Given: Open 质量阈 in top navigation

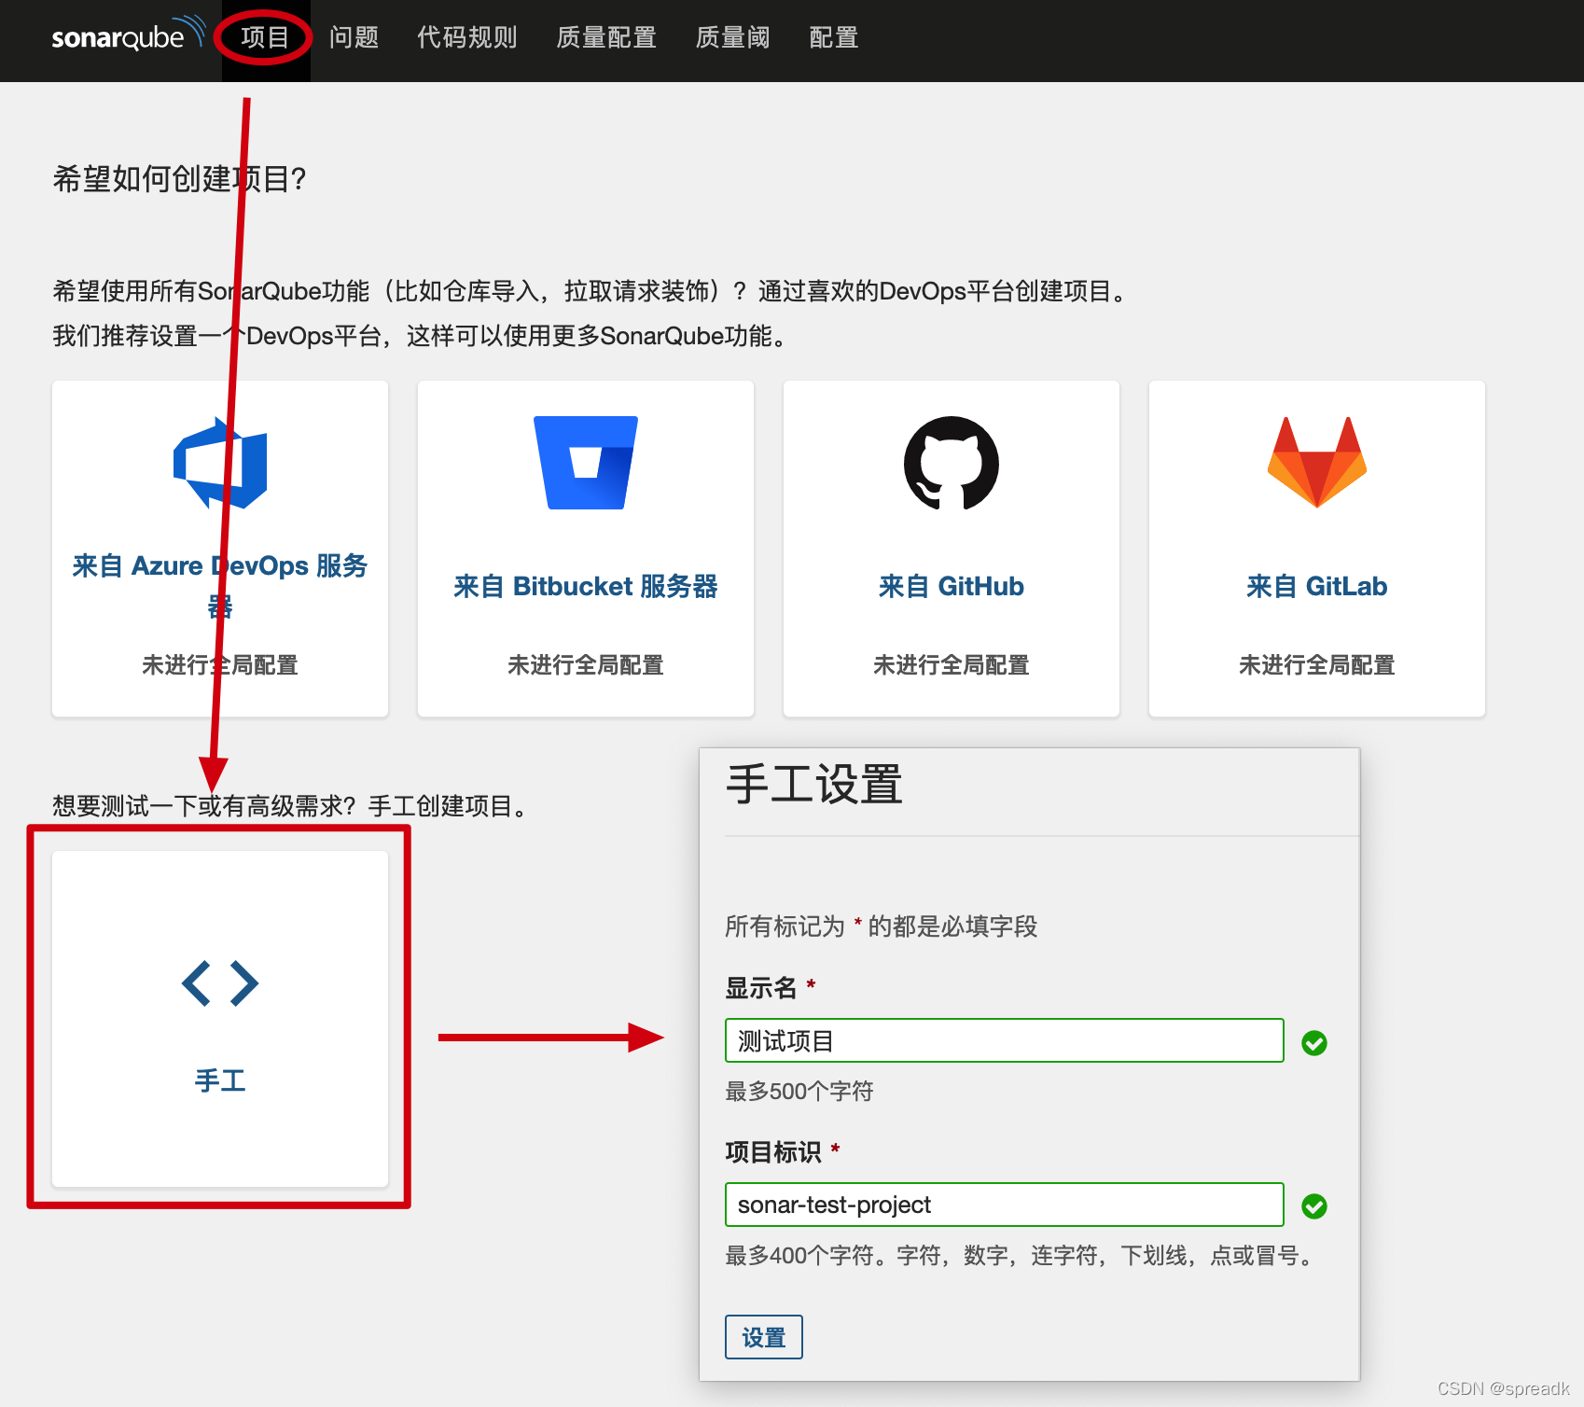Looking at the screenshot, I should click(732, 37).
